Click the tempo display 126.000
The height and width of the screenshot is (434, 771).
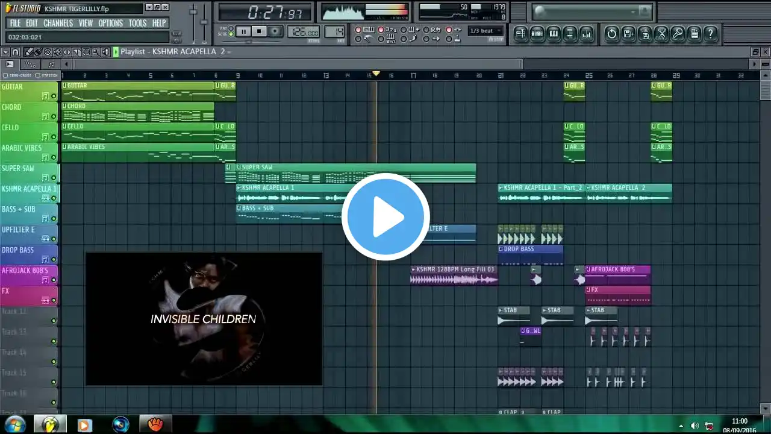(304, 32)
